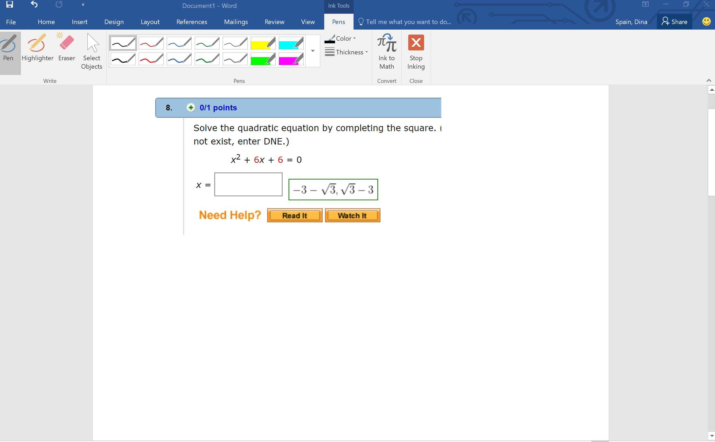Expand the pens gallery

pyautogui.click(x=312, y=51)
